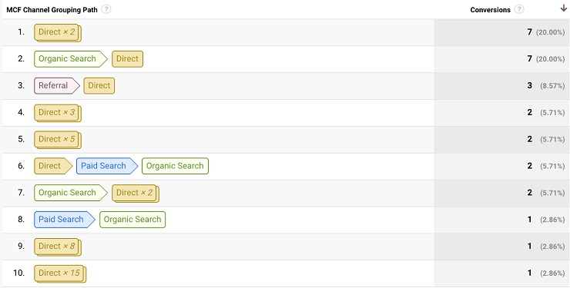Click the Referral chip in row 3

(56, 86)
